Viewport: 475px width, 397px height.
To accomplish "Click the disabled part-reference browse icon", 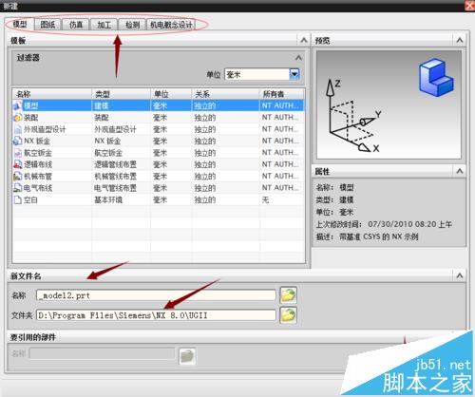I will coord(187,356).
